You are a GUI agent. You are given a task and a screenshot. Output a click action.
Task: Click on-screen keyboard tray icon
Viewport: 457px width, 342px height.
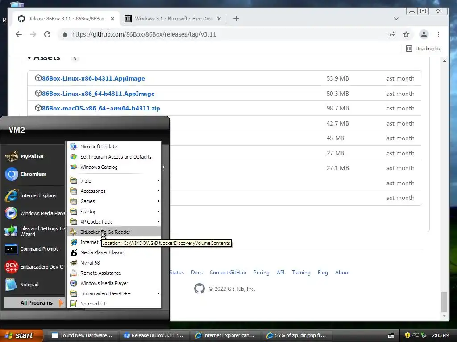391,336
